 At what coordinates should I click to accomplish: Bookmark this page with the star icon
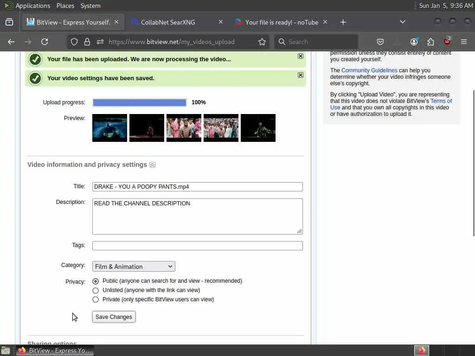tap(262, 42)
